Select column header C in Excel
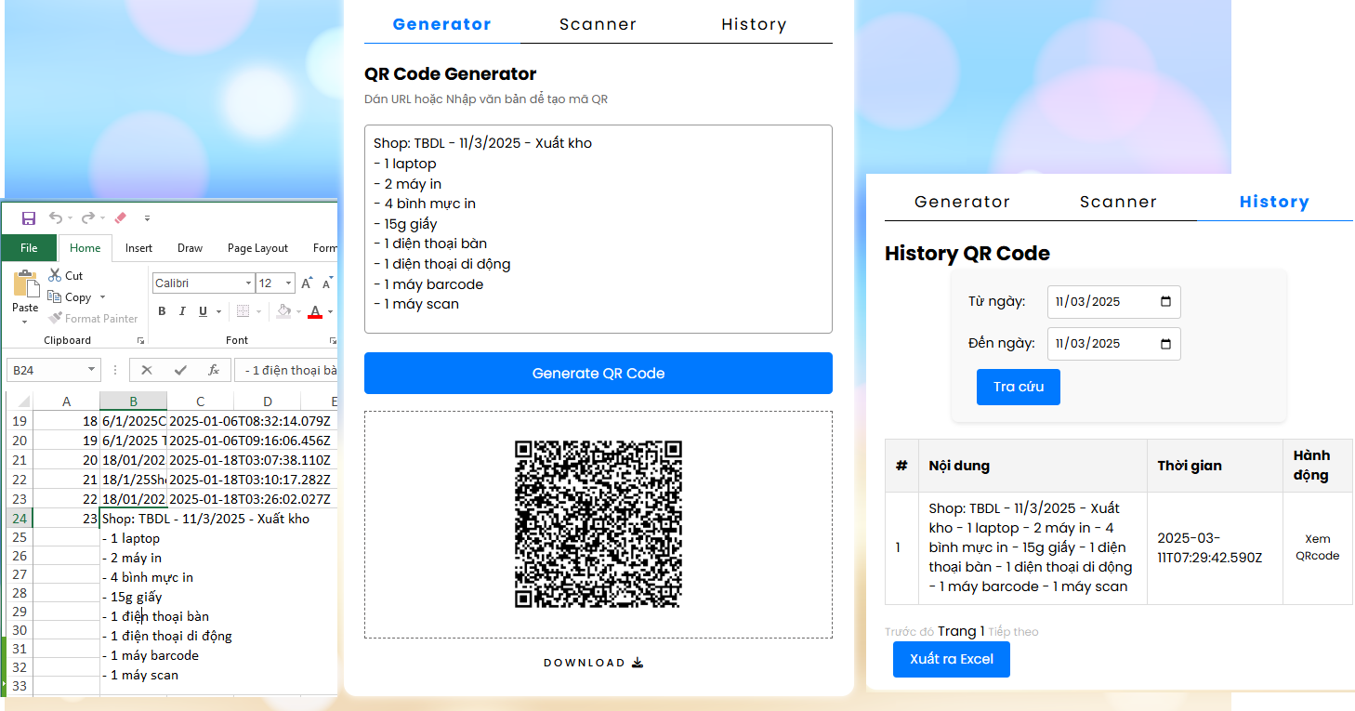Screen dimensions: 1355x711 click(200, 401)
